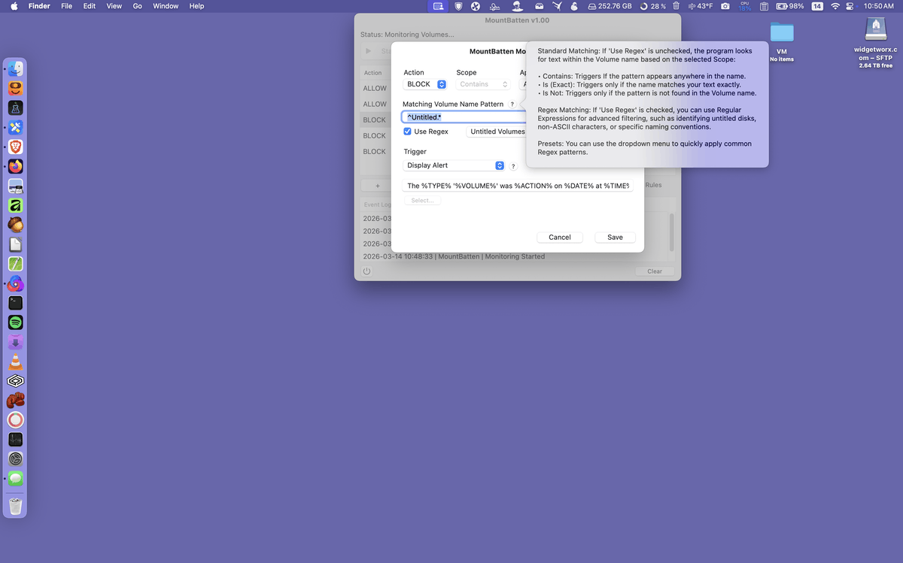Open Firefox in the dock
903x563 pixels.
16,166
